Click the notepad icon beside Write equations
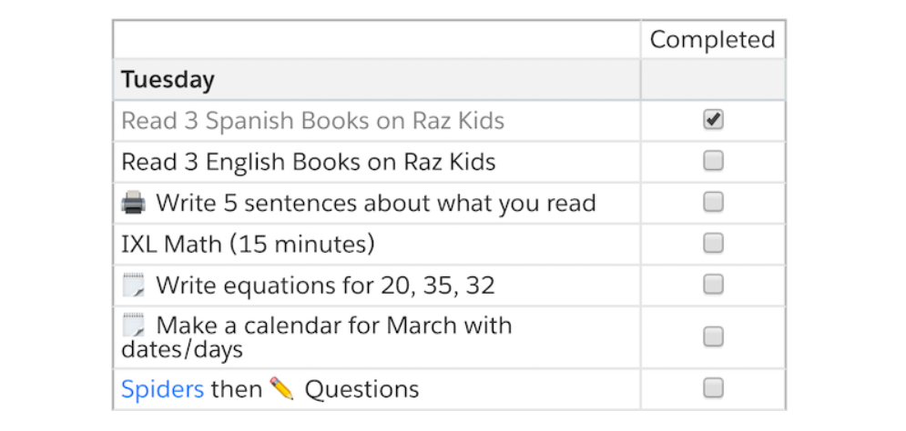This screenshot has width=906, height=431. point(134,285)
